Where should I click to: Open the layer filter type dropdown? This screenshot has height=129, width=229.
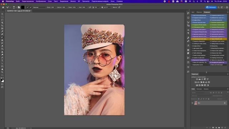pyautogui.click(x=200, y=92)
